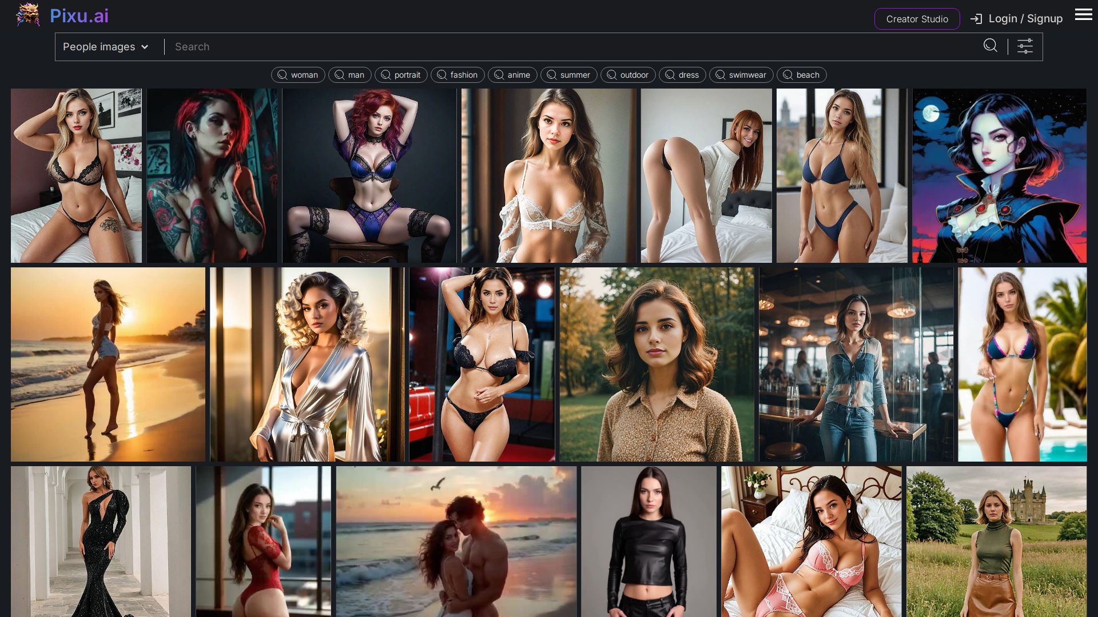1098x617 pixels.
Task: Click the login arrow icon
Action: pyautogui.click(x=976, y=19)
